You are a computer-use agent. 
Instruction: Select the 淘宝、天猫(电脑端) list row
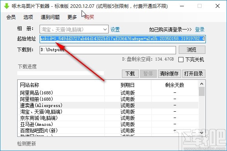coord(108,112)
